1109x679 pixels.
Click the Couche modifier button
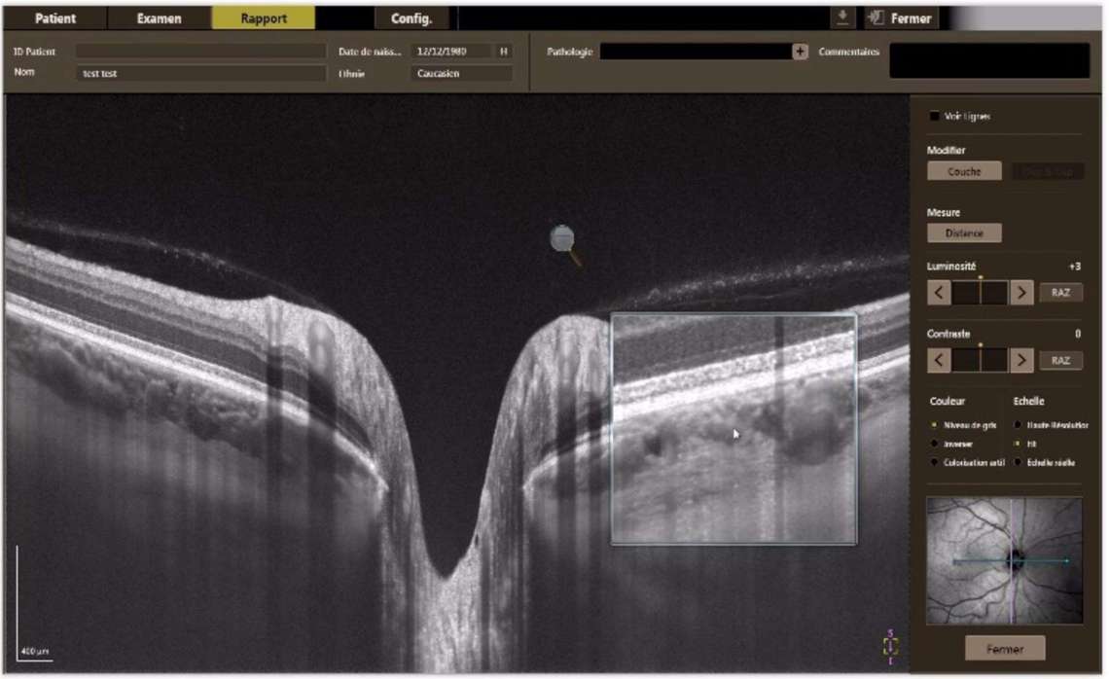point(963,172)
